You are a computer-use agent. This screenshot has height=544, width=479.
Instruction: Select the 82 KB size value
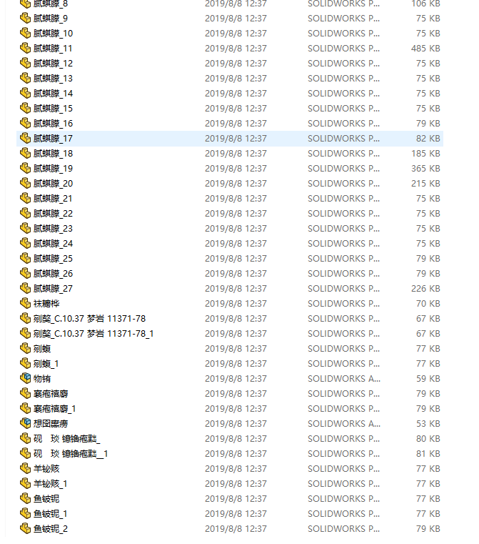pos(428,139)
